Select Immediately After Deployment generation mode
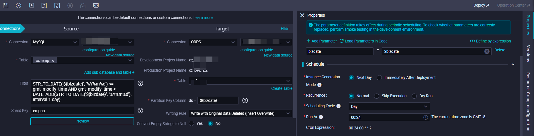This screenshot has width=534, height=136. 379,78
